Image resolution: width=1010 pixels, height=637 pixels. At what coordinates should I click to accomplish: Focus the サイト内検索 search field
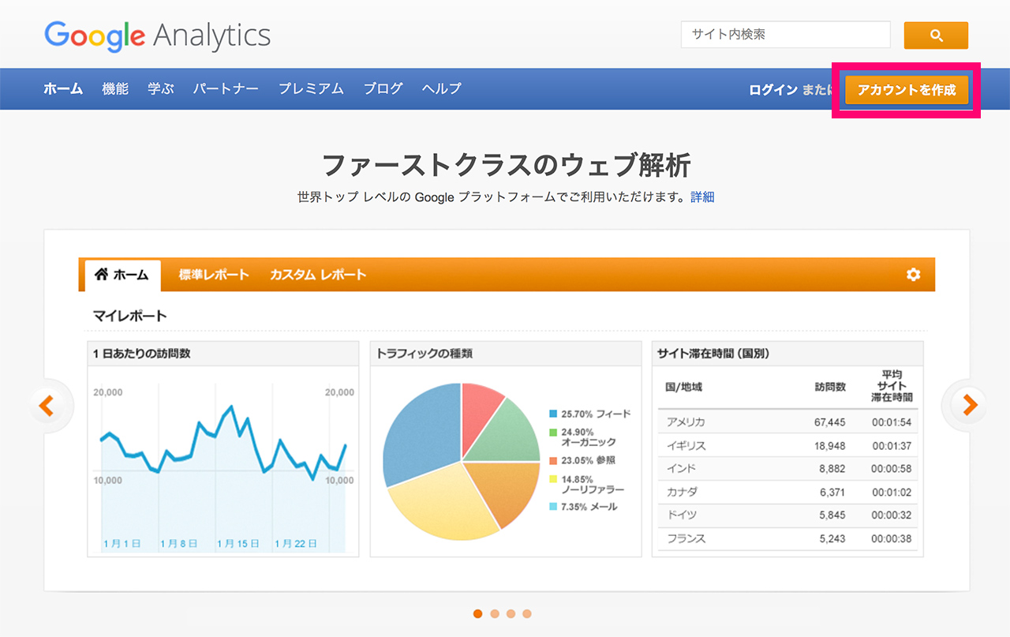[785, 35]
